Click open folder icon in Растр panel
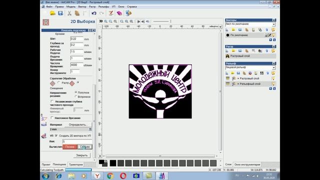The width and height of the screenshot is (320, 180). click(x=233, y=51)
